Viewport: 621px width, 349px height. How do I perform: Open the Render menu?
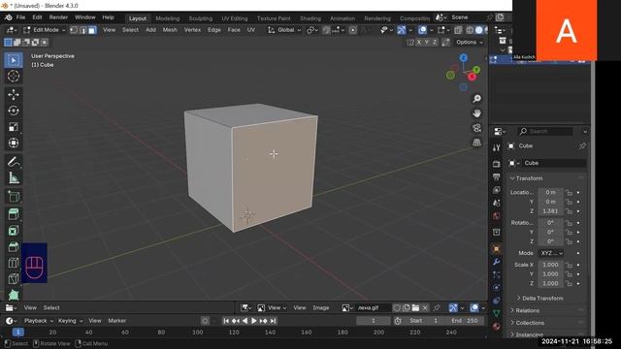(x=58, y=17)
